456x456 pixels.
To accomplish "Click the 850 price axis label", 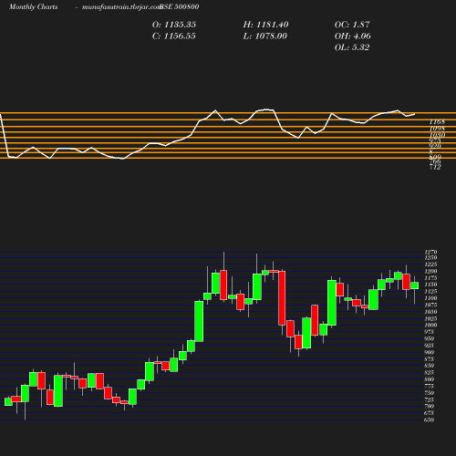I will pos(430,366).
